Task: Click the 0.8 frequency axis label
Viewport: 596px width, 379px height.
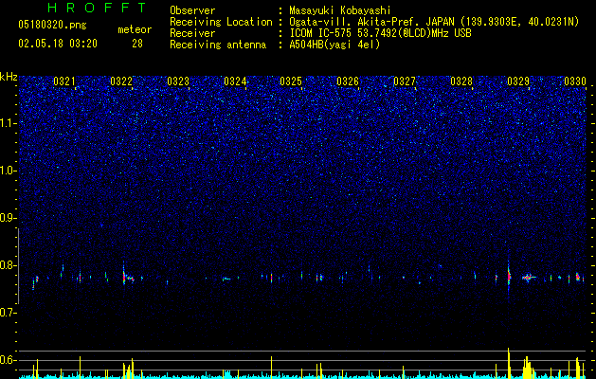Action: coord(9,265)
